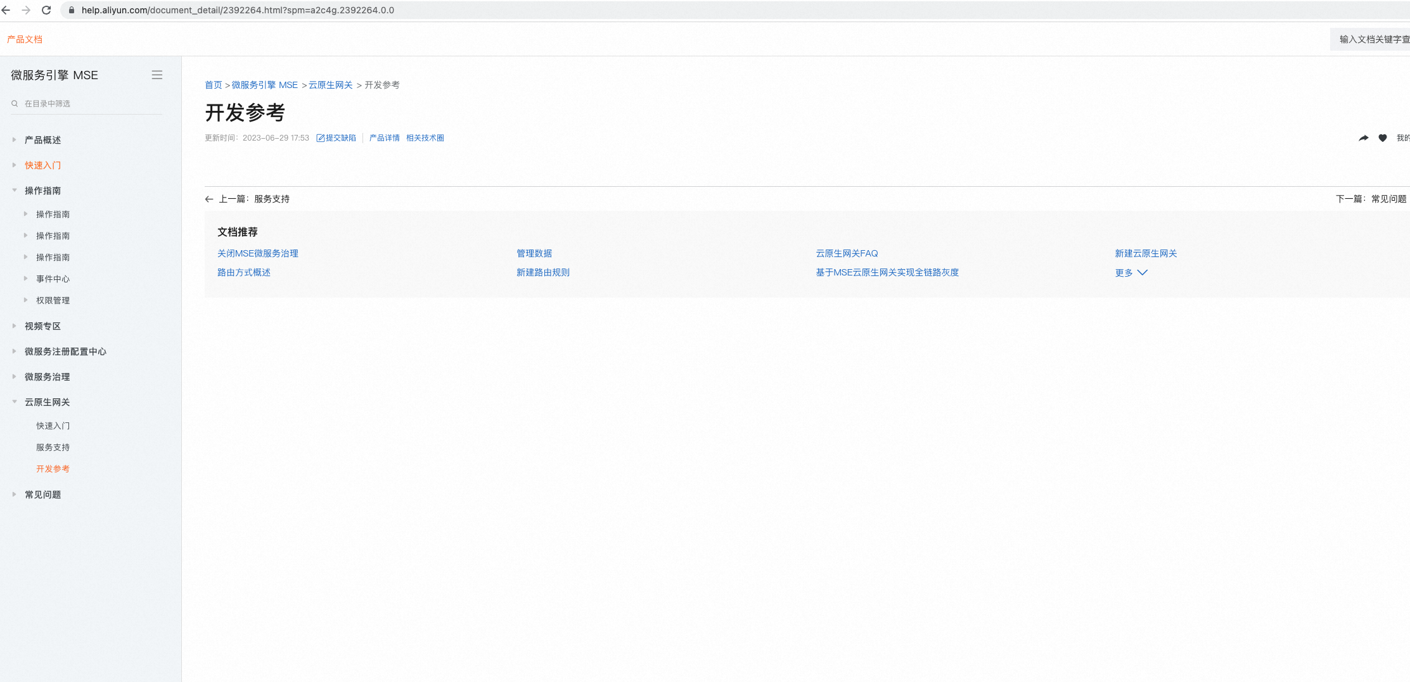This screenshot has height=682, width=1410.
Task: Expand 常见问题 arrow
Action: [x=14, y=494]
